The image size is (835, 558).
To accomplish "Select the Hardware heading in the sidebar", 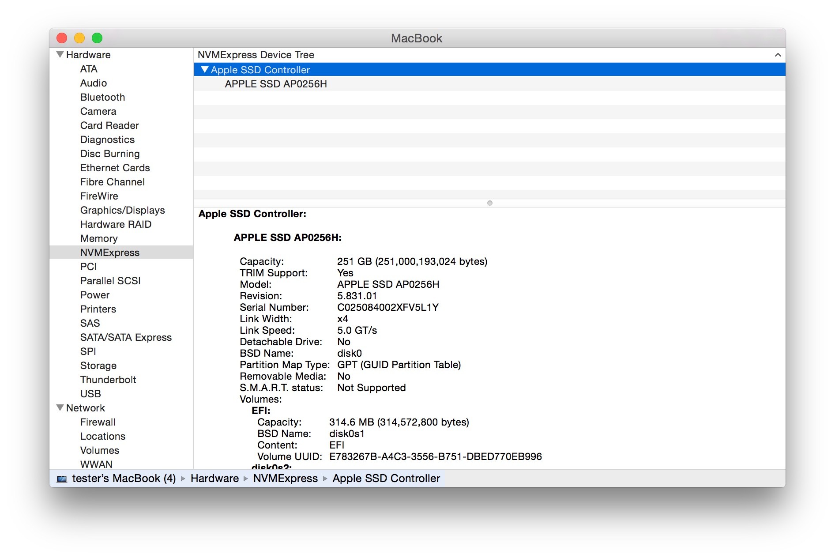I will coord(88,55).
